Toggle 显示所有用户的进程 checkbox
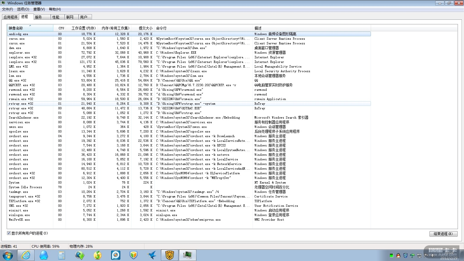 point(9,233)
